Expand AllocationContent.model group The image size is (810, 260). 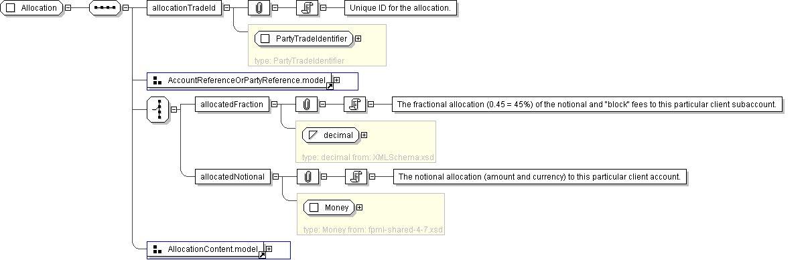[x=269, y=249]
